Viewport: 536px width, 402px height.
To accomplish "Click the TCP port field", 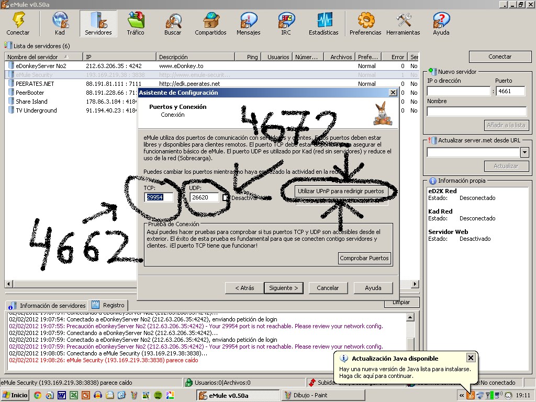I will pyautogui.click(x=159, y=197).
